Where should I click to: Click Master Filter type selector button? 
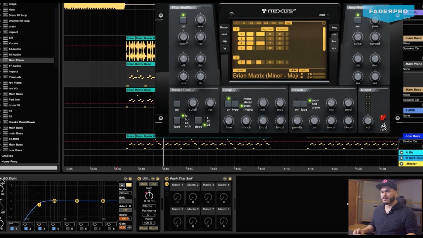tap(177, 120)
